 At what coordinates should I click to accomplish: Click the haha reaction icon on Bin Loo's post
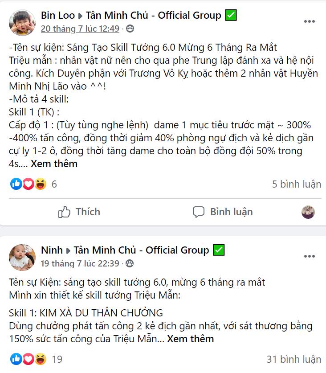41,184
